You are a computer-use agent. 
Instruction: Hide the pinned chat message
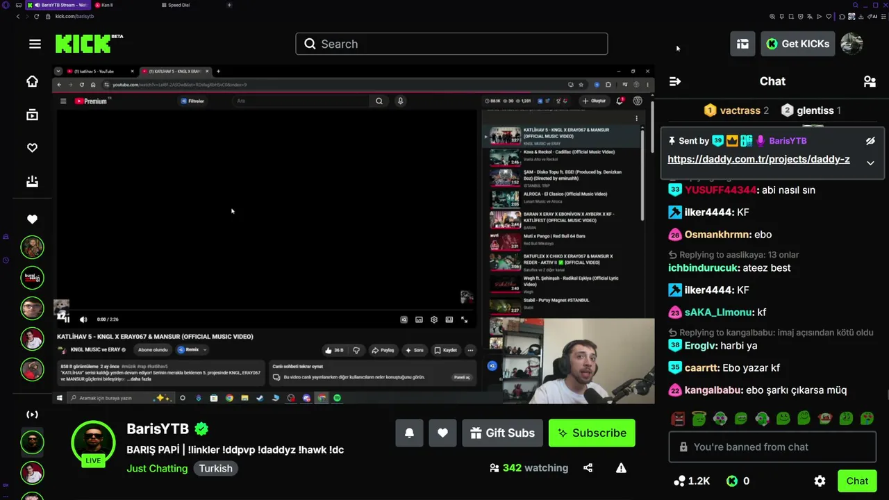870,141
